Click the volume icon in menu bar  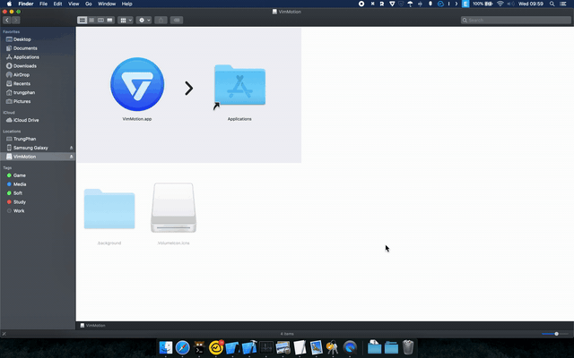coord(511,4)
